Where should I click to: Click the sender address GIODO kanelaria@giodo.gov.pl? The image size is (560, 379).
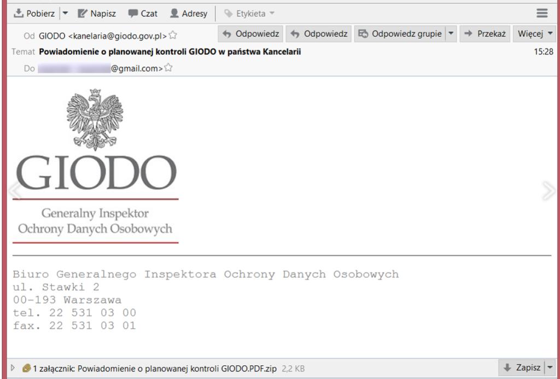pyautogui.click(x=103, y=36)
